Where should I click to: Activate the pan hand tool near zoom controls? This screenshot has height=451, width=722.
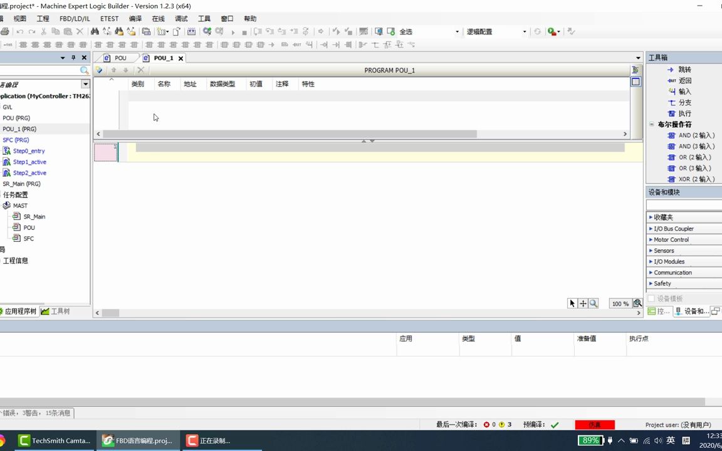click(x=582, y=303)
